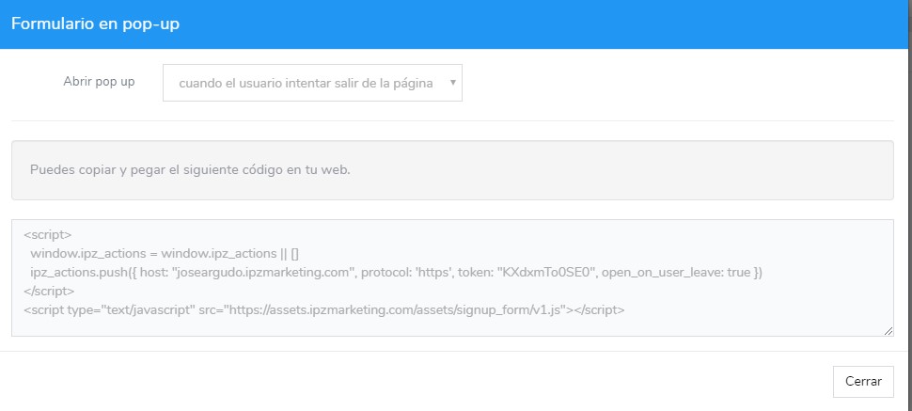Open the 'Abrir pop up' trigger dropdown
The image size is (912, 411).
[312, 83]
